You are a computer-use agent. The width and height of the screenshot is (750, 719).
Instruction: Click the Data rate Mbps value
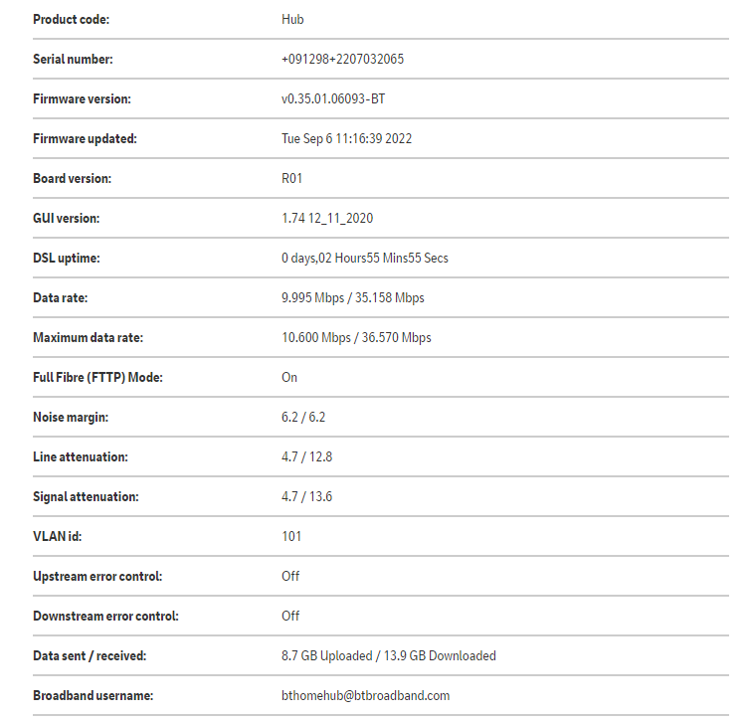coord(353,298)
